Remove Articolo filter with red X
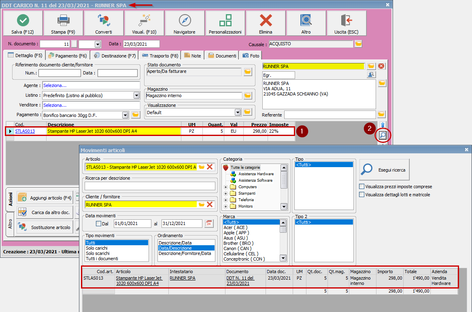The image size is (472, 312). pyautogui.click(x=210, y=167)
